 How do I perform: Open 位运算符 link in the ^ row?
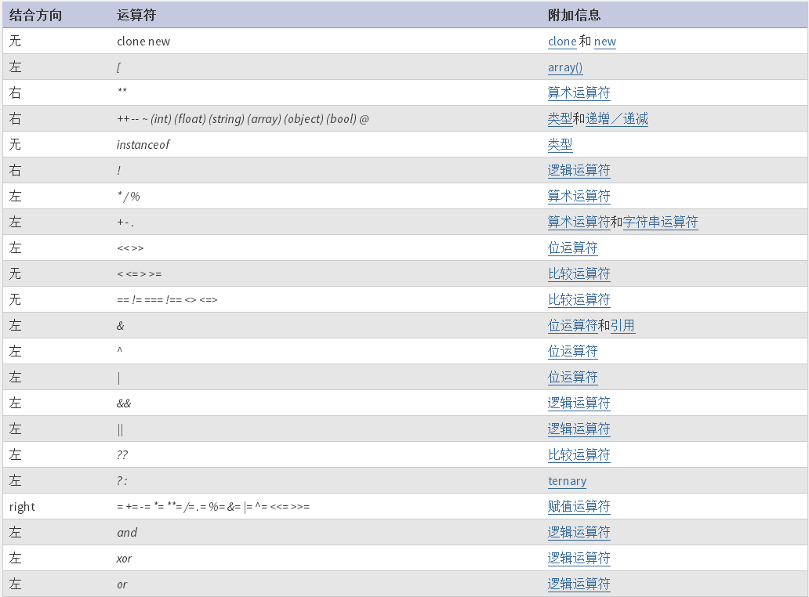click(573, 351)
